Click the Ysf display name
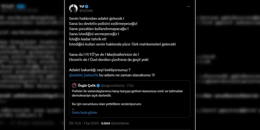The height and width of the screenshot is (130, 260). pyautogui.click(x=82, y=6)
